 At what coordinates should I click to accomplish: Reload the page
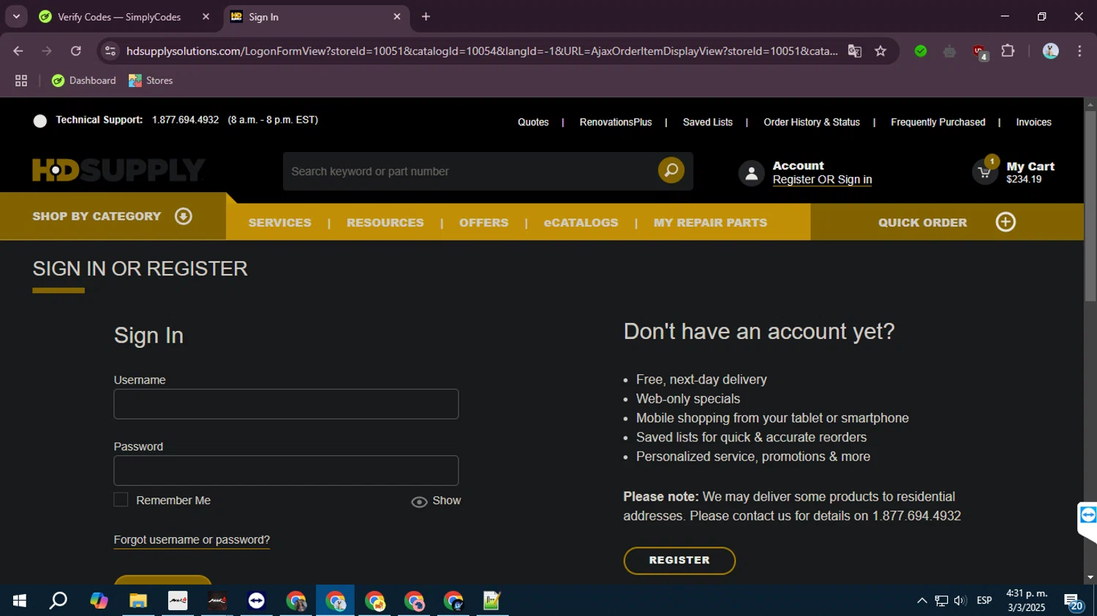click(x=75, y=51)
